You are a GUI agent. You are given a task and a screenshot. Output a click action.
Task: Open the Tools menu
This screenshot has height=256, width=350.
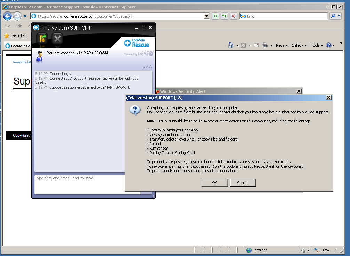point(317,45)
